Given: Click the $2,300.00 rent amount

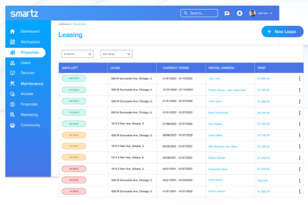Looking at the screenshot, I should click(x=263, y=113).
